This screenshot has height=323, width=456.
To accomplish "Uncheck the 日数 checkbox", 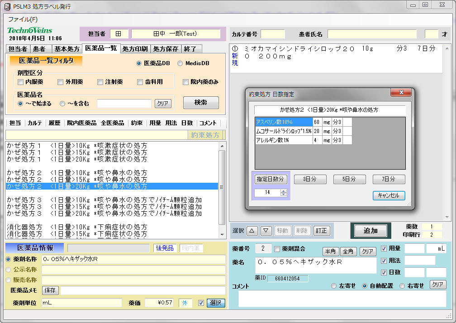I will [384, 272].
